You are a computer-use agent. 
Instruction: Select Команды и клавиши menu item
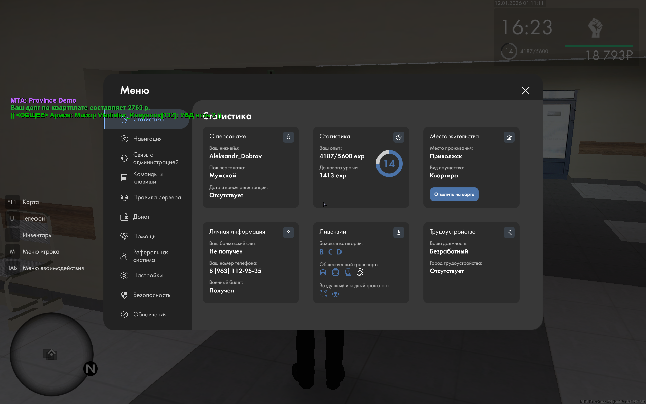147,178
